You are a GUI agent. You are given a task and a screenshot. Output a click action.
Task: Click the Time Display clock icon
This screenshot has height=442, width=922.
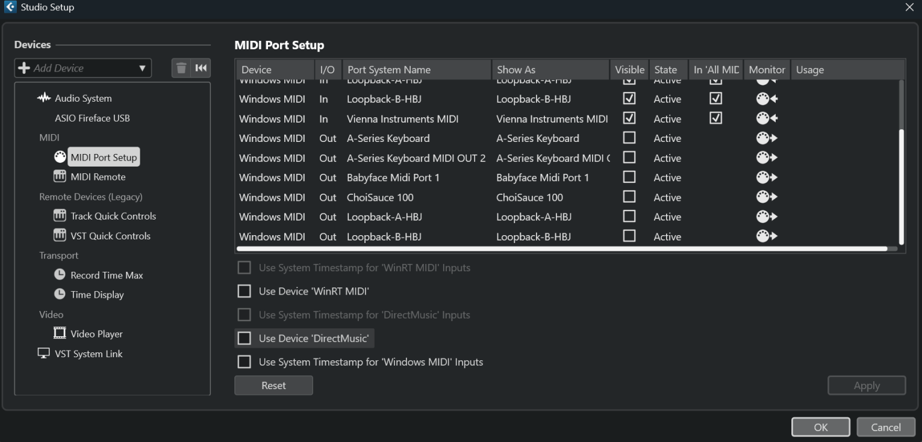[x=60, y=295]
